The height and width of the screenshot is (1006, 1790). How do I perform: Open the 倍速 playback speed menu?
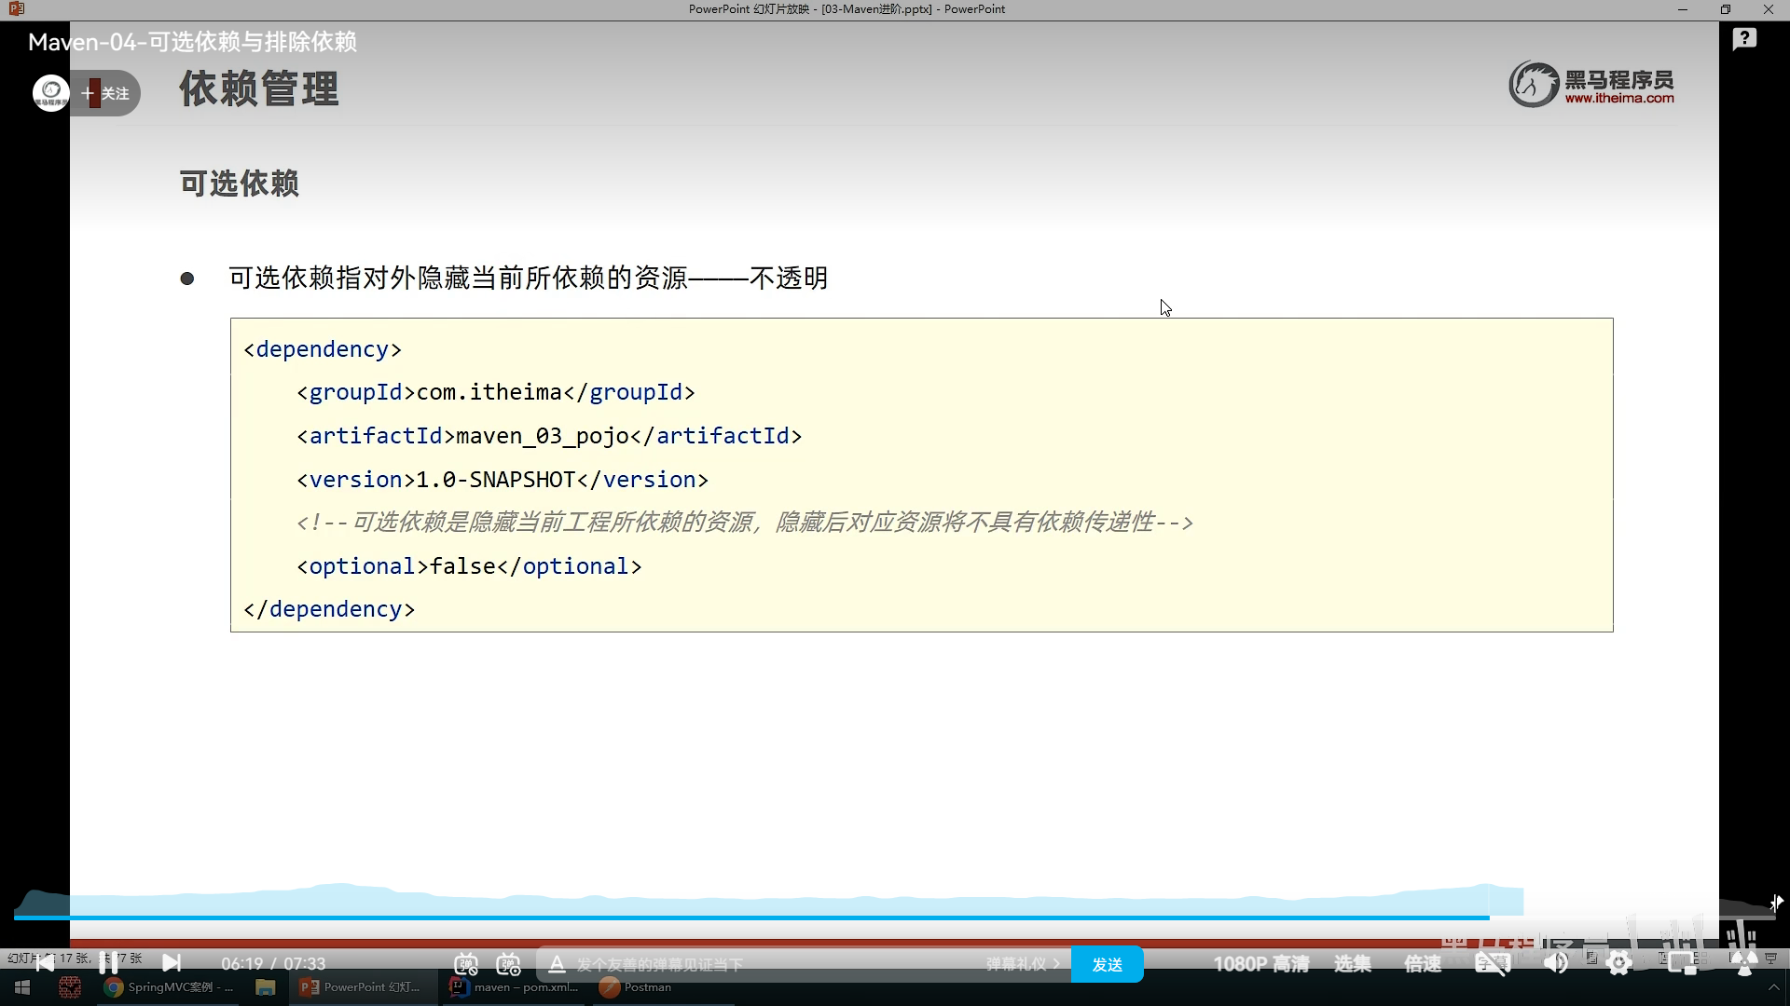[x=1423, y=964]
